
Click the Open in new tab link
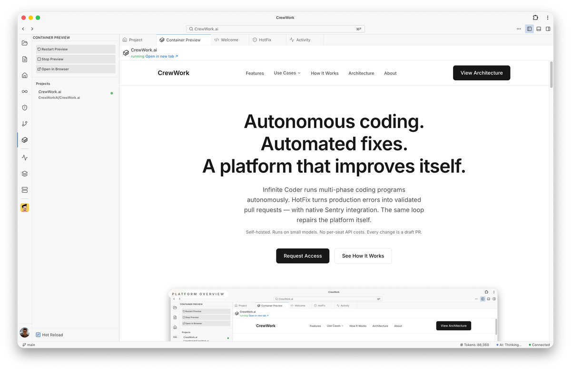point(162,56)
